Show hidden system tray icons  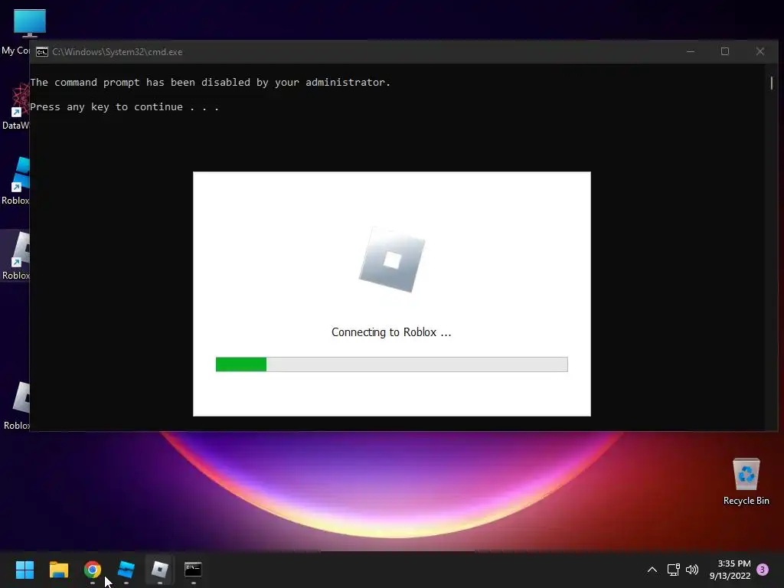coord(652,570)
